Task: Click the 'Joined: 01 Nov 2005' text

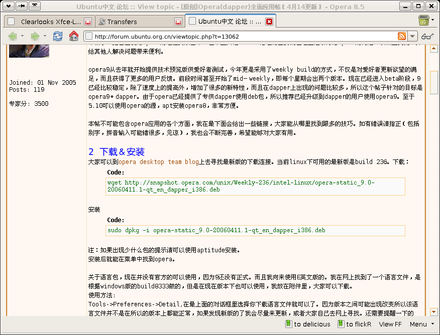Action: pos(43,83)
